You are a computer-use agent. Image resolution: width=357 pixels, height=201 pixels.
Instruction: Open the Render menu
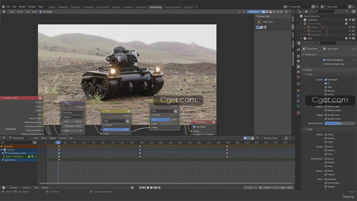point(22,7)
